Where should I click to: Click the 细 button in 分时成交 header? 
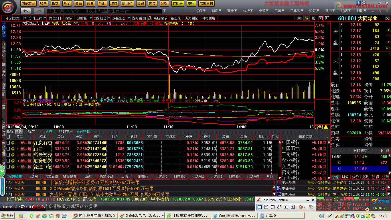[x=388, y=151]
